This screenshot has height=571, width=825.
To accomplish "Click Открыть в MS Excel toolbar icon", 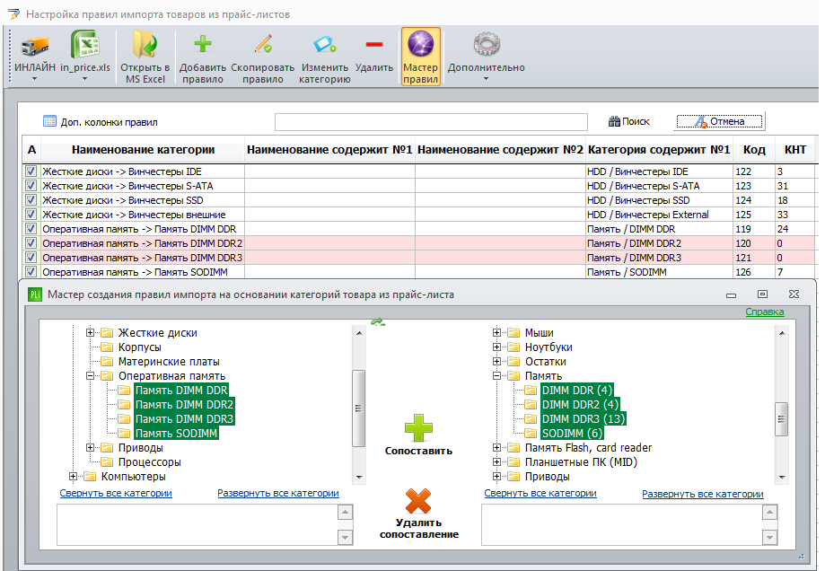I will click(145, 44).
